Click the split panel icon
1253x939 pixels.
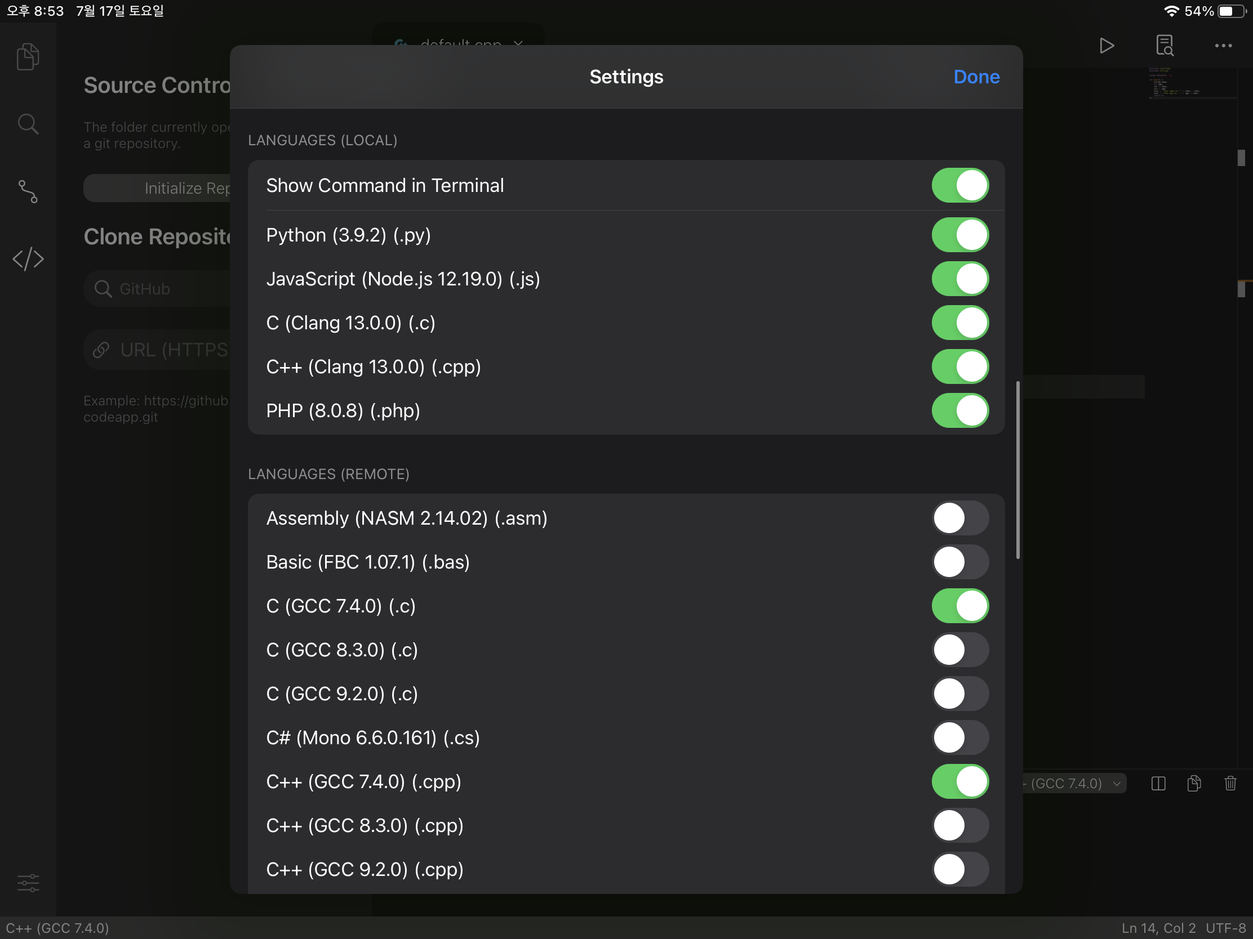pyautogui.click(x=1158, y=784)
